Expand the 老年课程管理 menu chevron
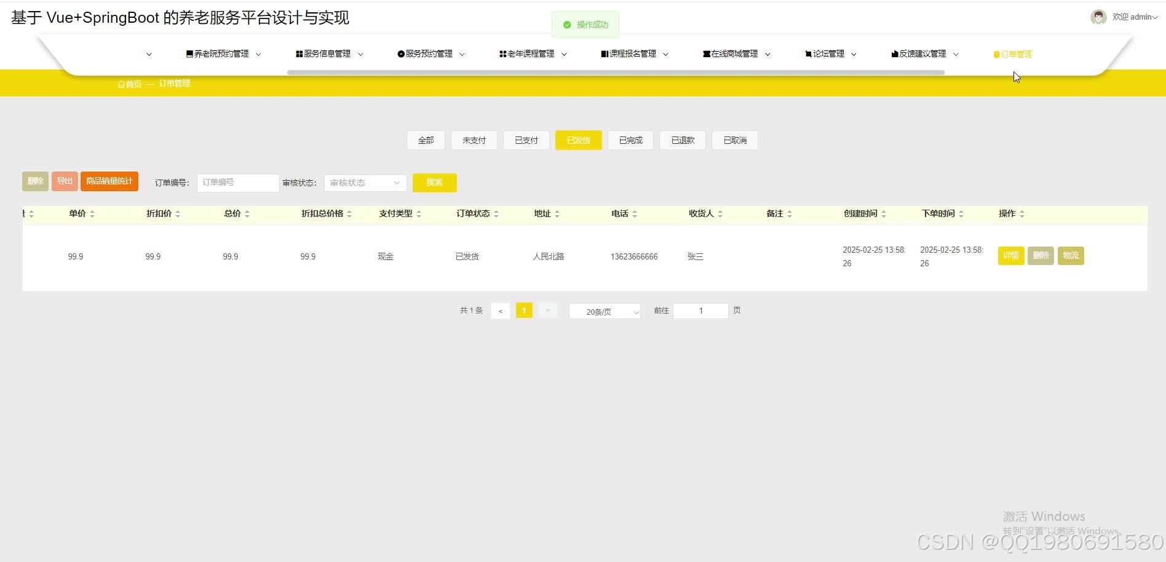The height and width of the screenshot is (562, 1166). (565, 53)
